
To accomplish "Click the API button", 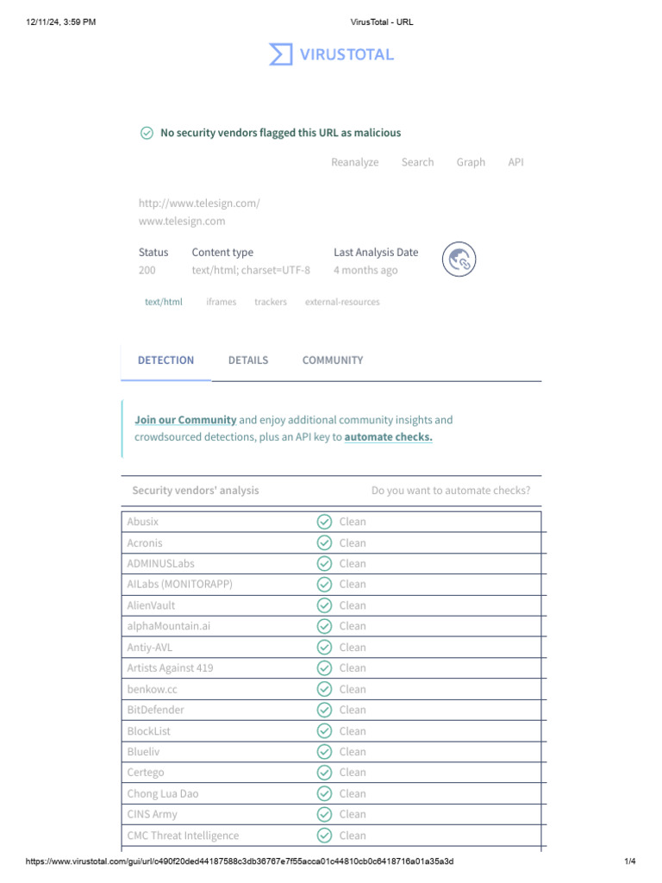I will click(x=515, y=162).
